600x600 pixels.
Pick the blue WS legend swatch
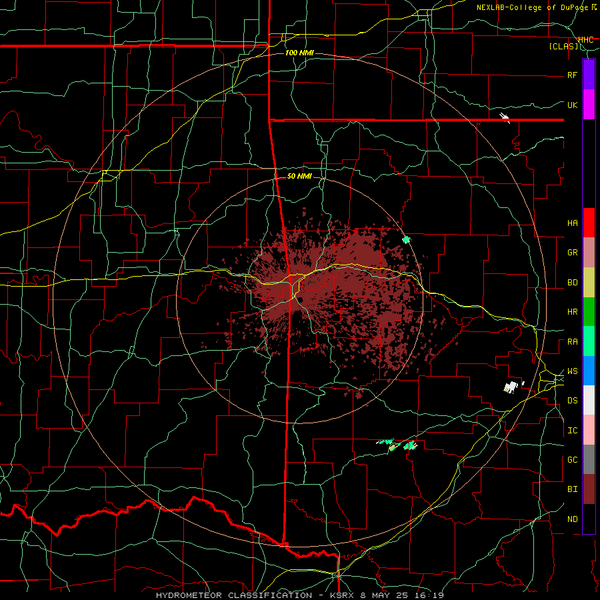[589, 371]
